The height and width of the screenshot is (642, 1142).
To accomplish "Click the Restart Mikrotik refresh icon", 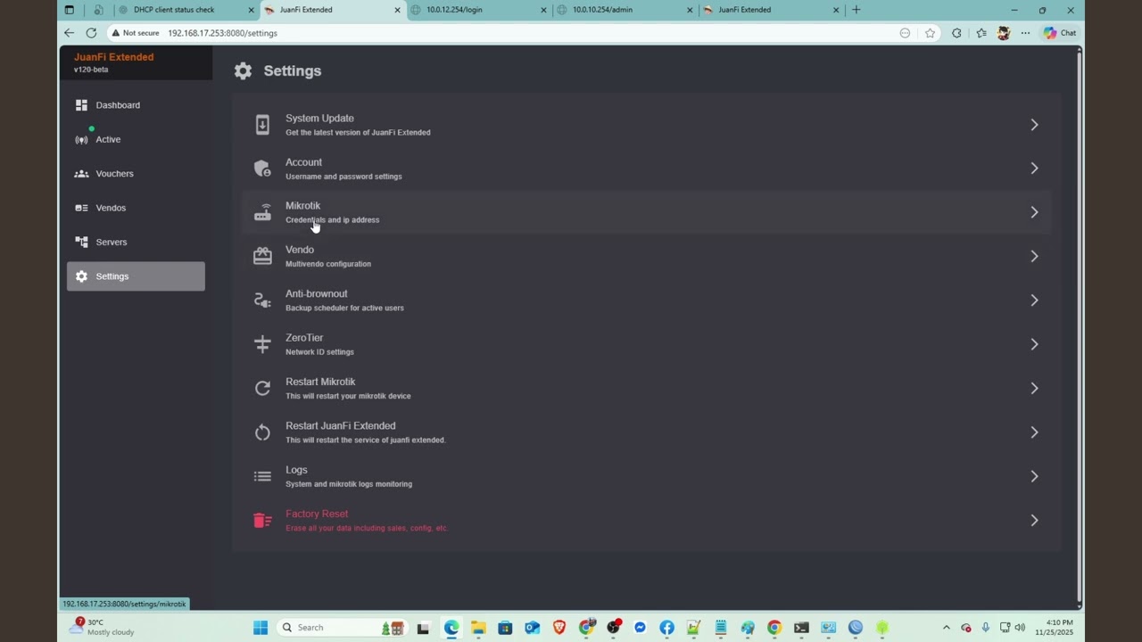I will pyautogui.click(x=262, y=388).
